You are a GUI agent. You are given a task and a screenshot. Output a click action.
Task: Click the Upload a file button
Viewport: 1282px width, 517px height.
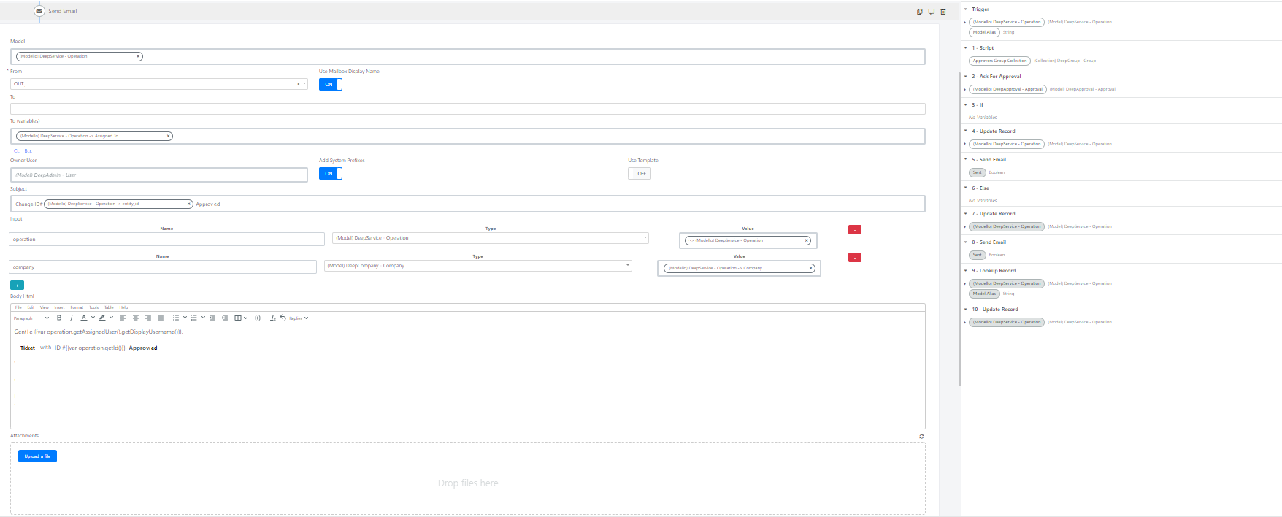(37, 456)
